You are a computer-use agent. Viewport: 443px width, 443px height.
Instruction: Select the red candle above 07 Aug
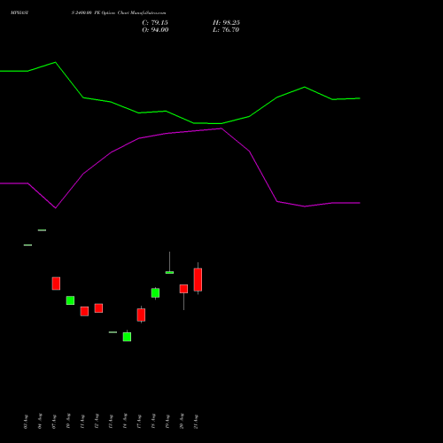coord(56,284)
